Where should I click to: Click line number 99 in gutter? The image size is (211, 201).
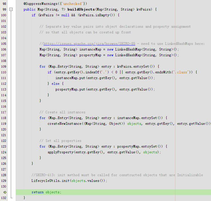pos(4,9)
